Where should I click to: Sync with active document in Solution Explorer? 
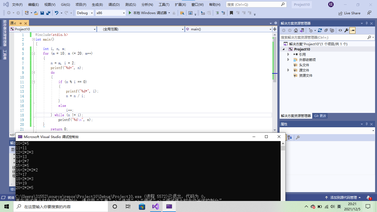click(320, 30)
